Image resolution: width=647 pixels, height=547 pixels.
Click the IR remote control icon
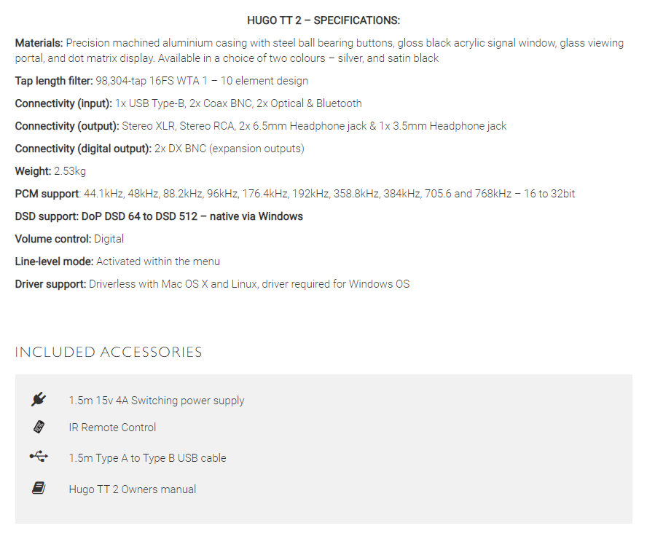pyautogui.click(x=39, y=428)
